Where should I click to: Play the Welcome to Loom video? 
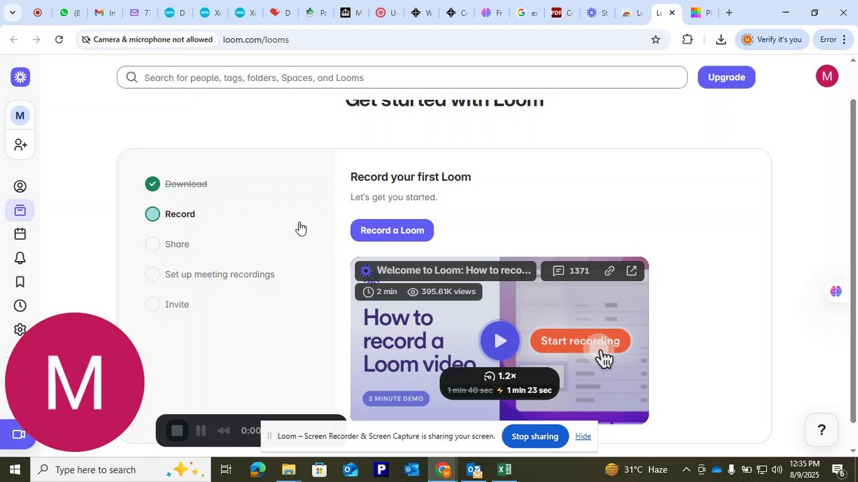point(500,341)
